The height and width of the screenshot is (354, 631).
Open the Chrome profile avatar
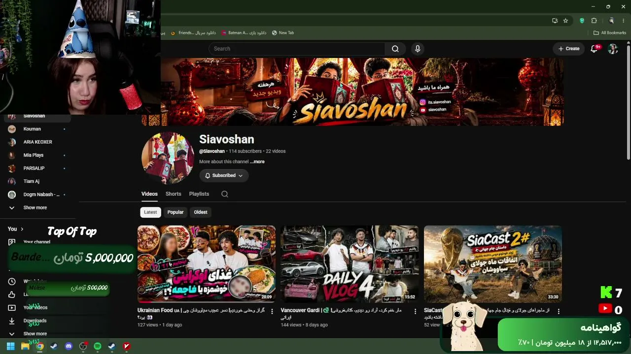coord(611,21)
